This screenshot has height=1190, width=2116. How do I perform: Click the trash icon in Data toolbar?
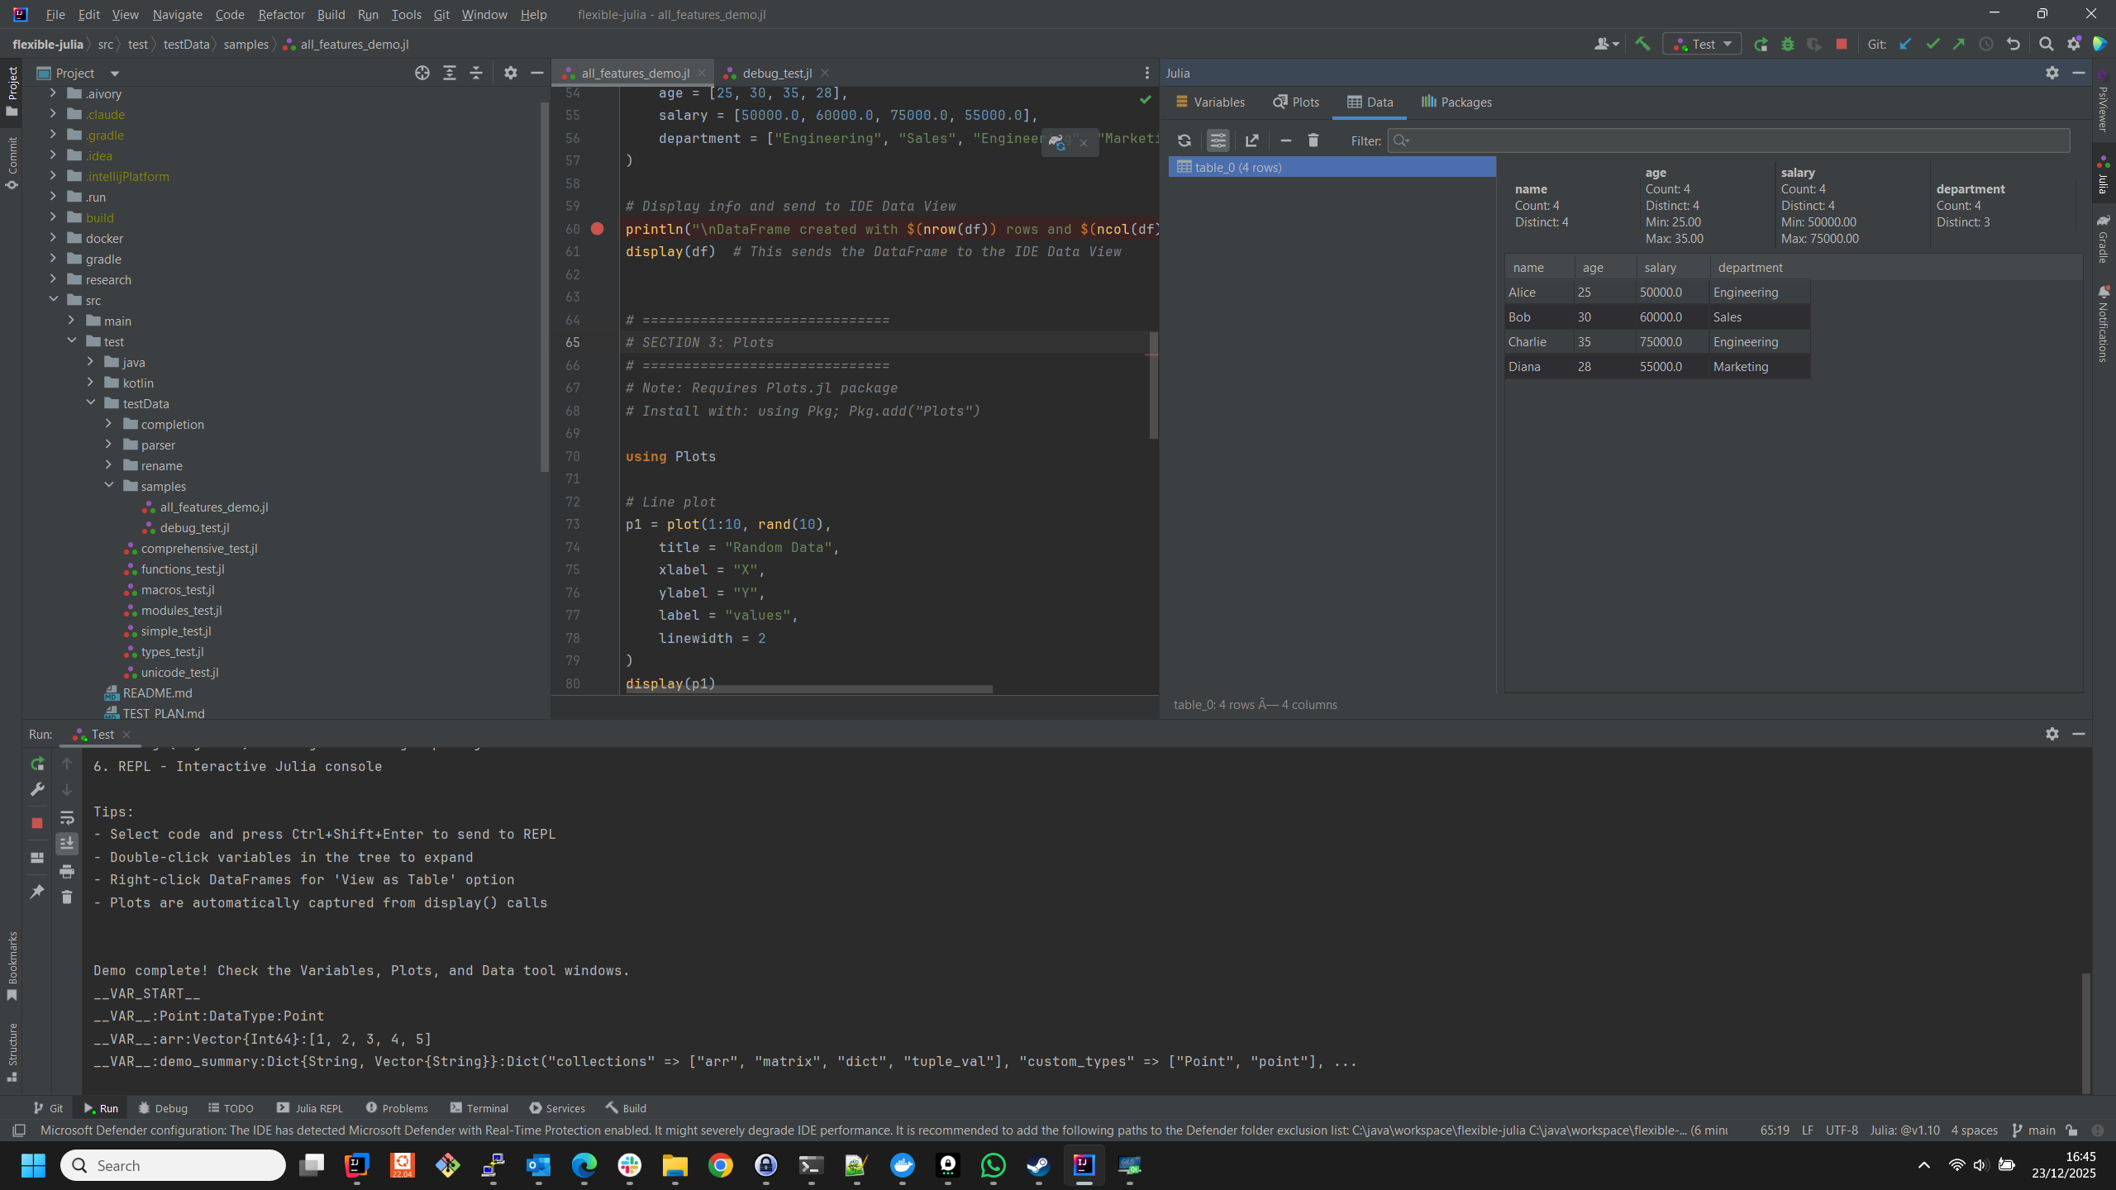coord(1313,140)
